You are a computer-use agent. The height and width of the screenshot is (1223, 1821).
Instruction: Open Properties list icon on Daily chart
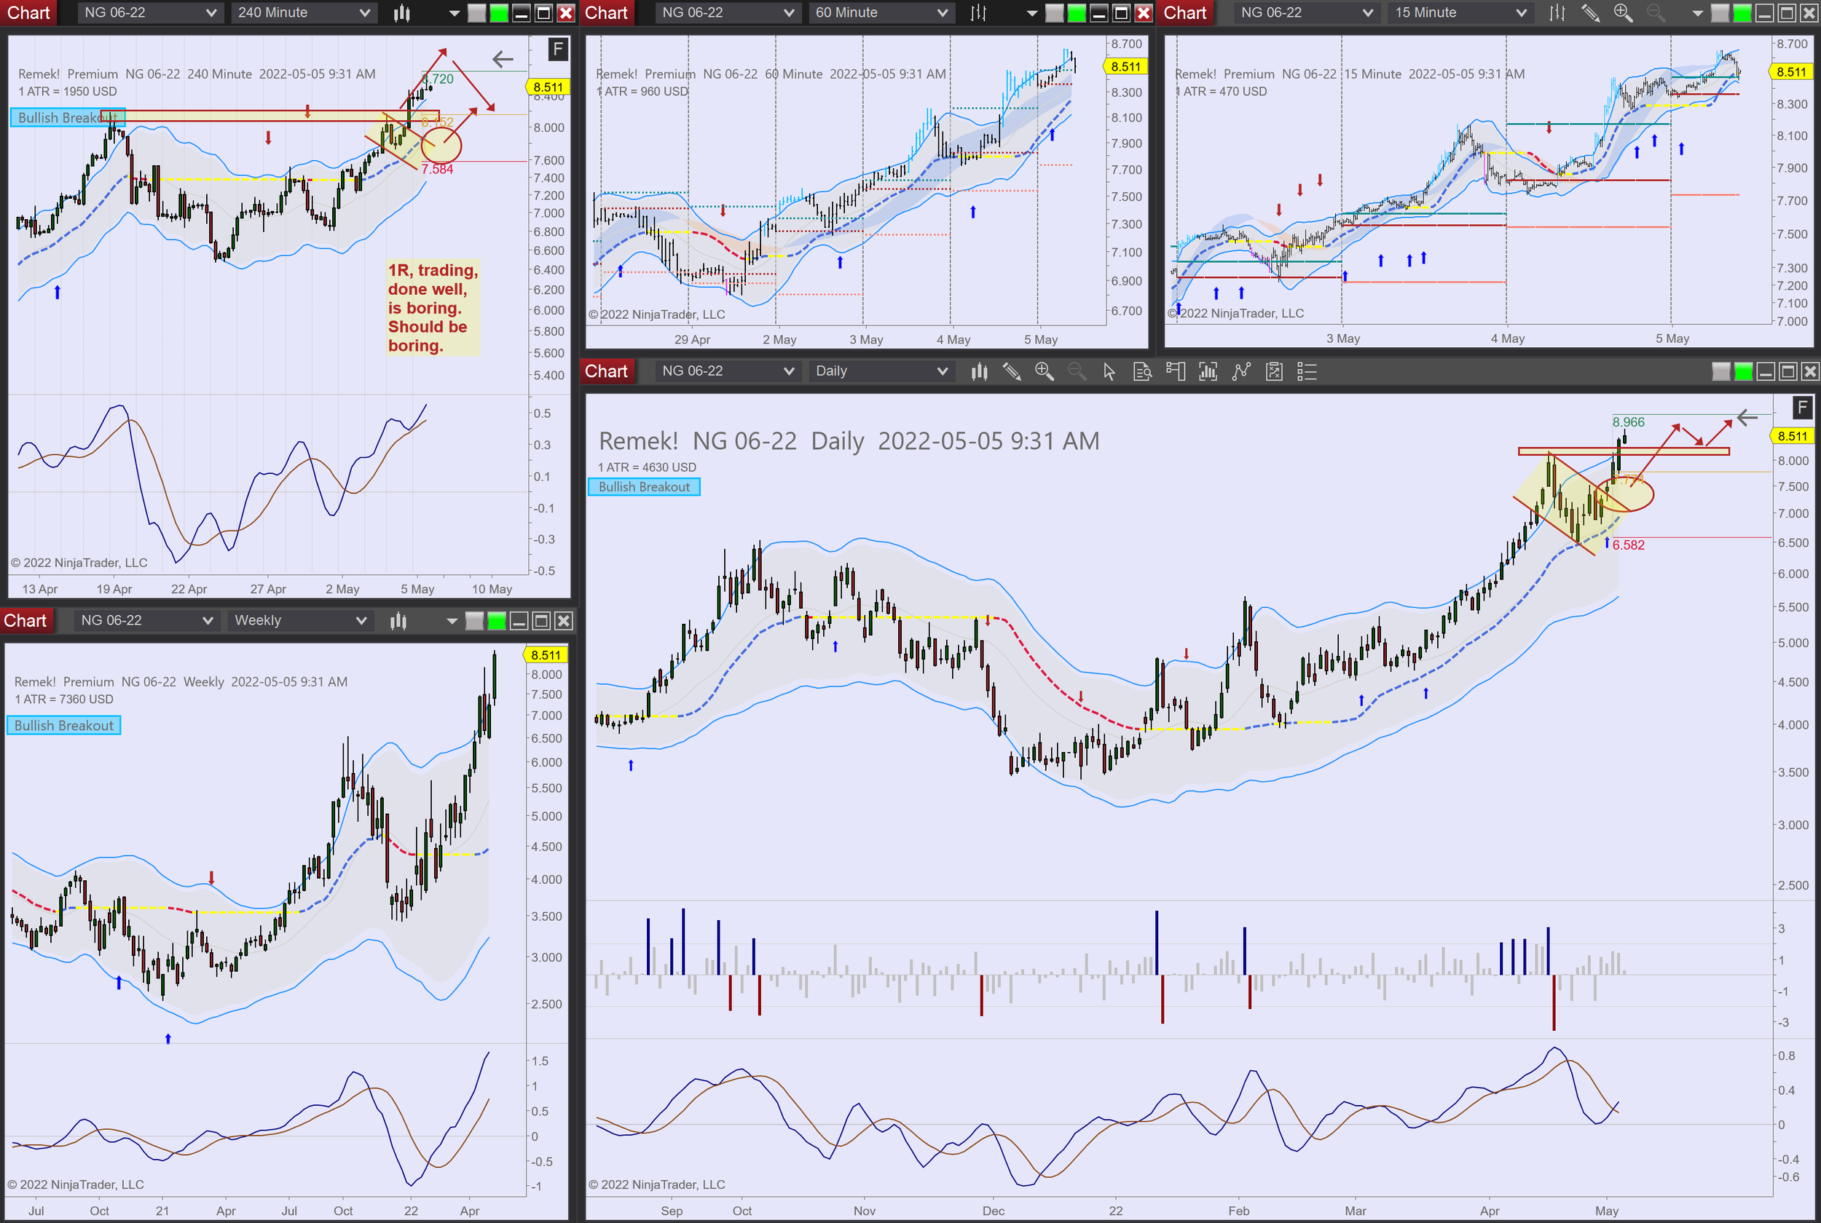[1307, 371]
